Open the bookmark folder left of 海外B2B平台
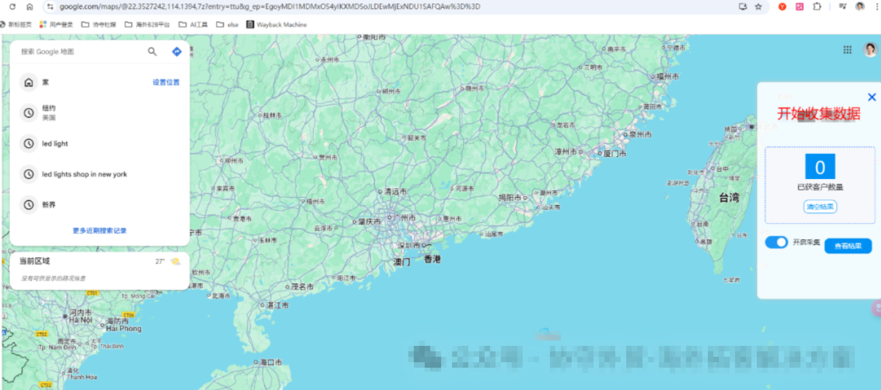Viewport: 881px width, 390px height. (99, 25)
